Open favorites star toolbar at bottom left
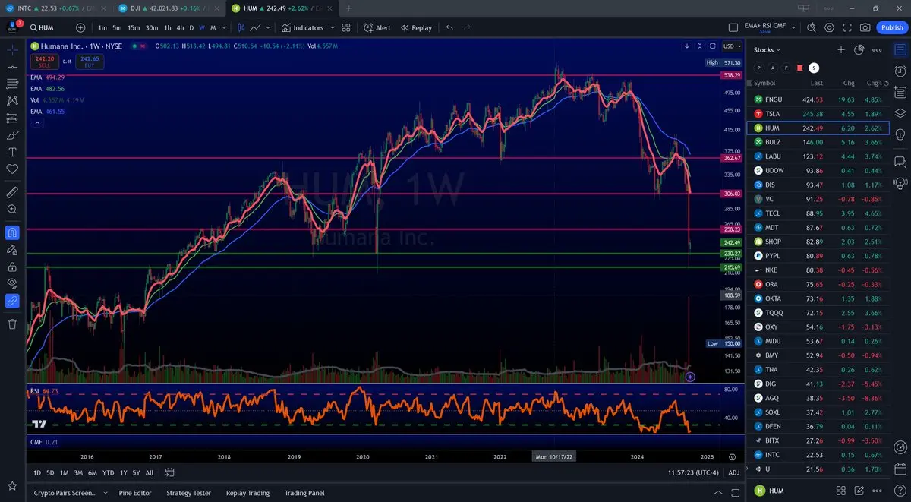Image resolution: width=911 pixels, height=502 pixels. [x=12, y=485]
